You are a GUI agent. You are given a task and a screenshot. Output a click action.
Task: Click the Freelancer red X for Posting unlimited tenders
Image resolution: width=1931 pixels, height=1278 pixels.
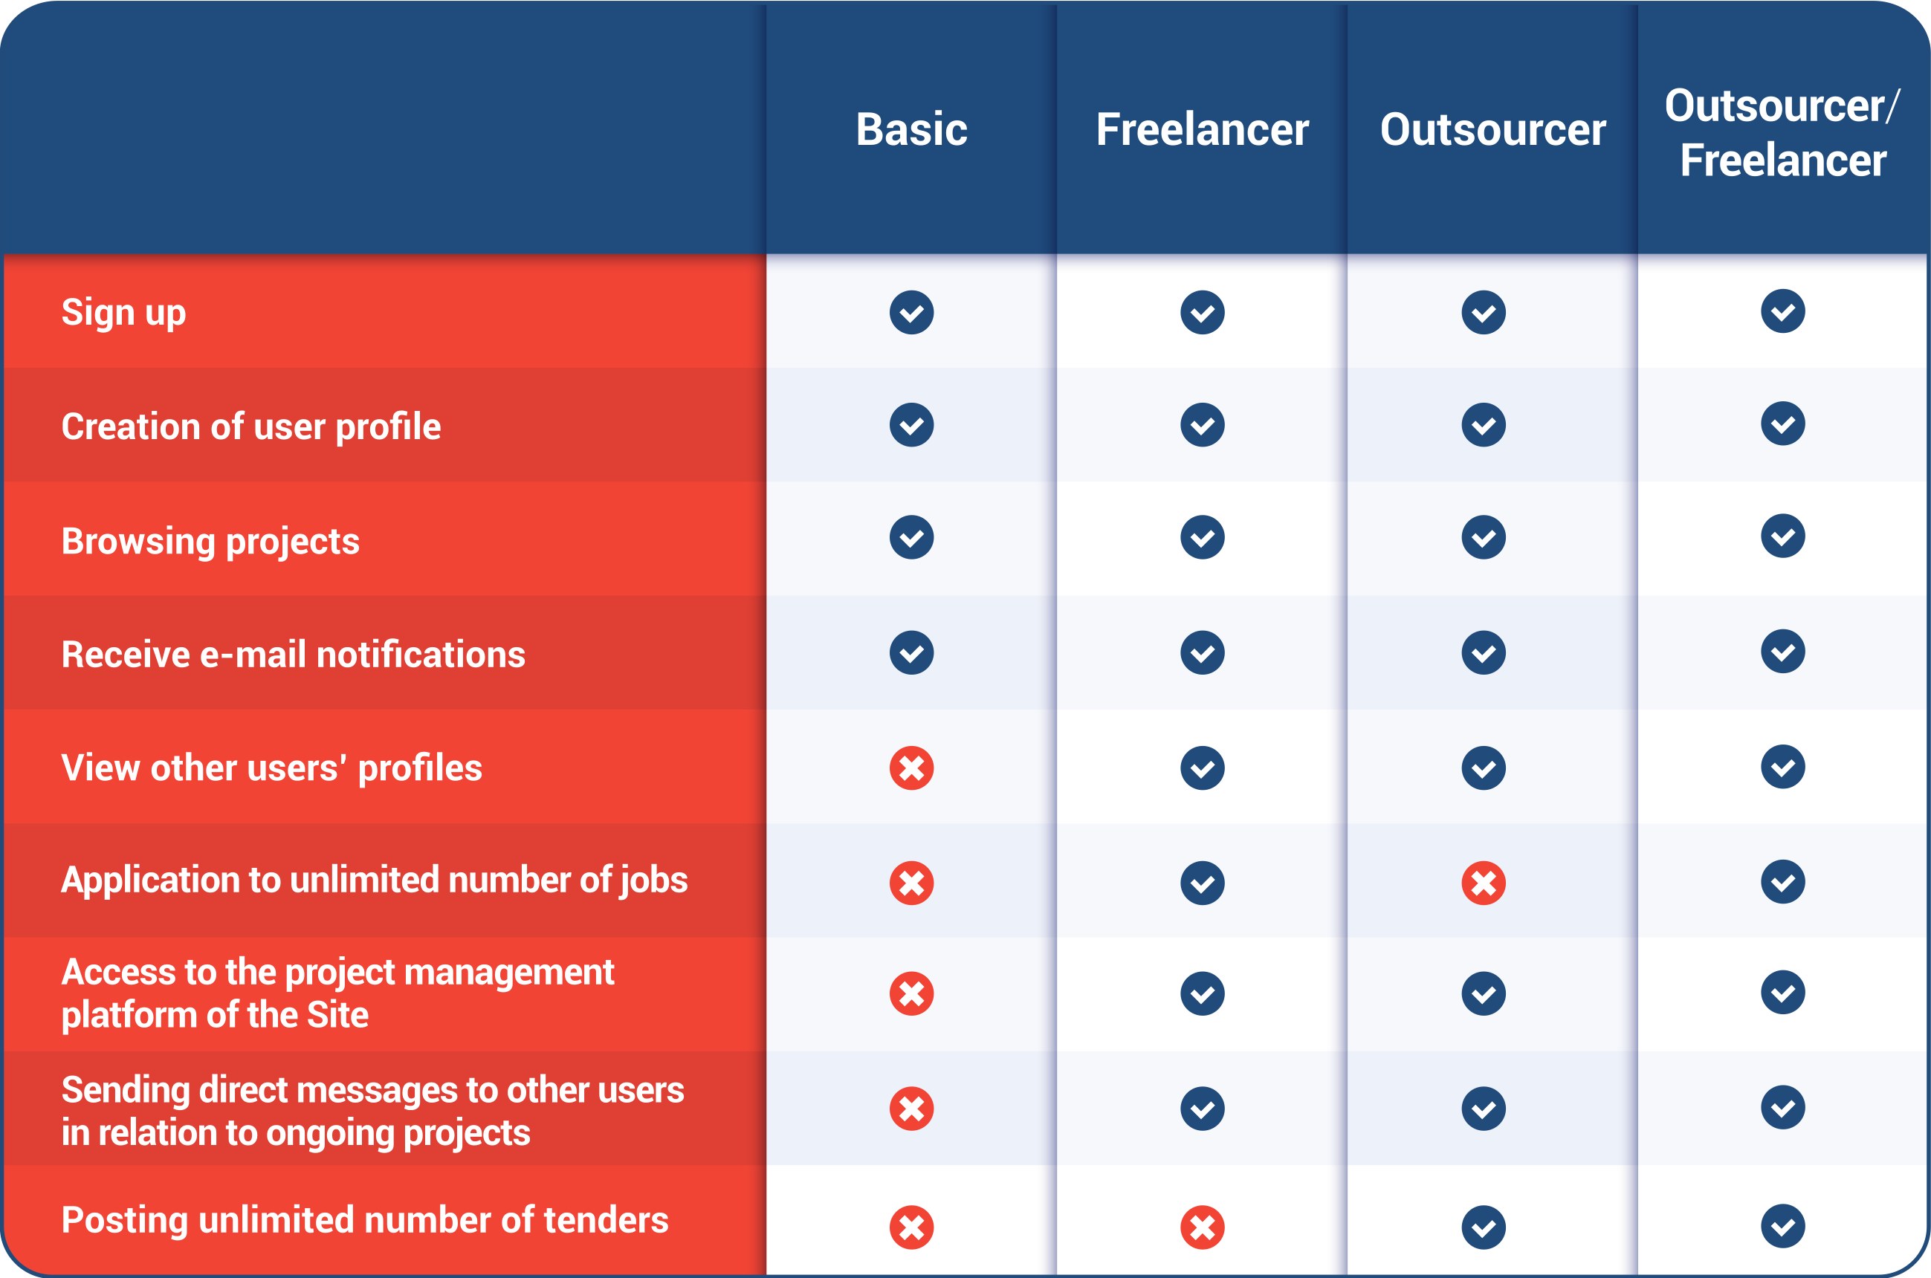[x=1203, y=1227]
